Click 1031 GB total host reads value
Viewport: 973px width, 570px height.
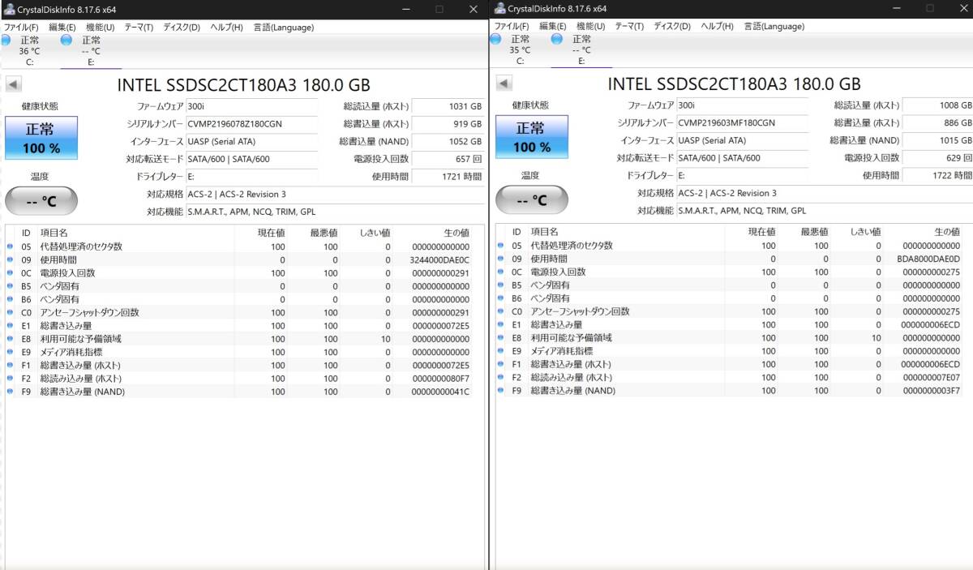pyautogui.click(x=448, y=106)
